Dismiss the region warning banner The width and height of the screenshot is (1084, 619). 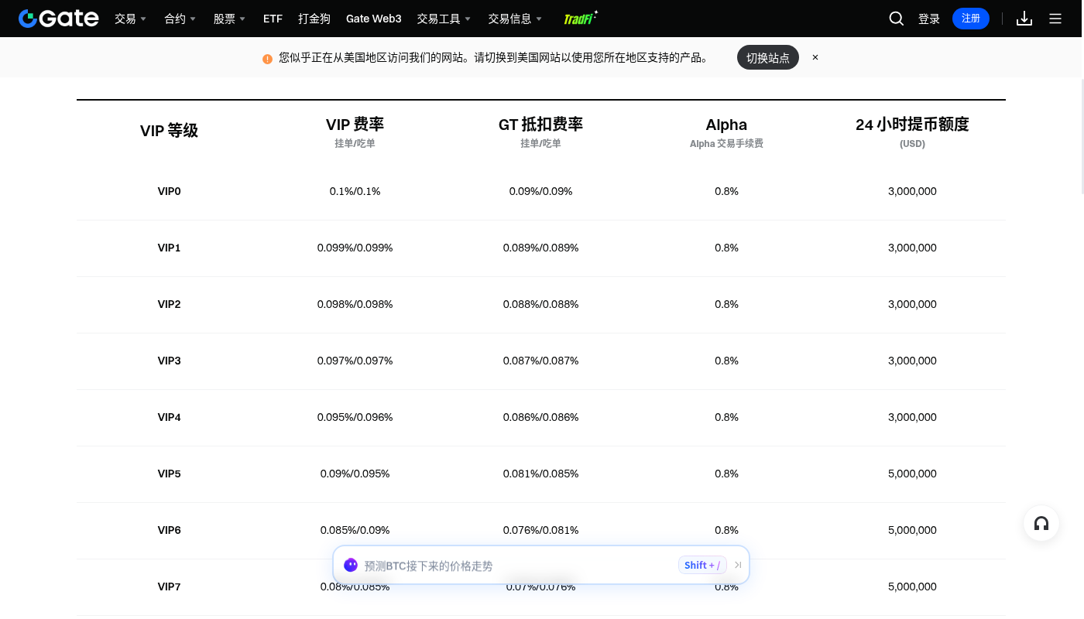point(815,57)
